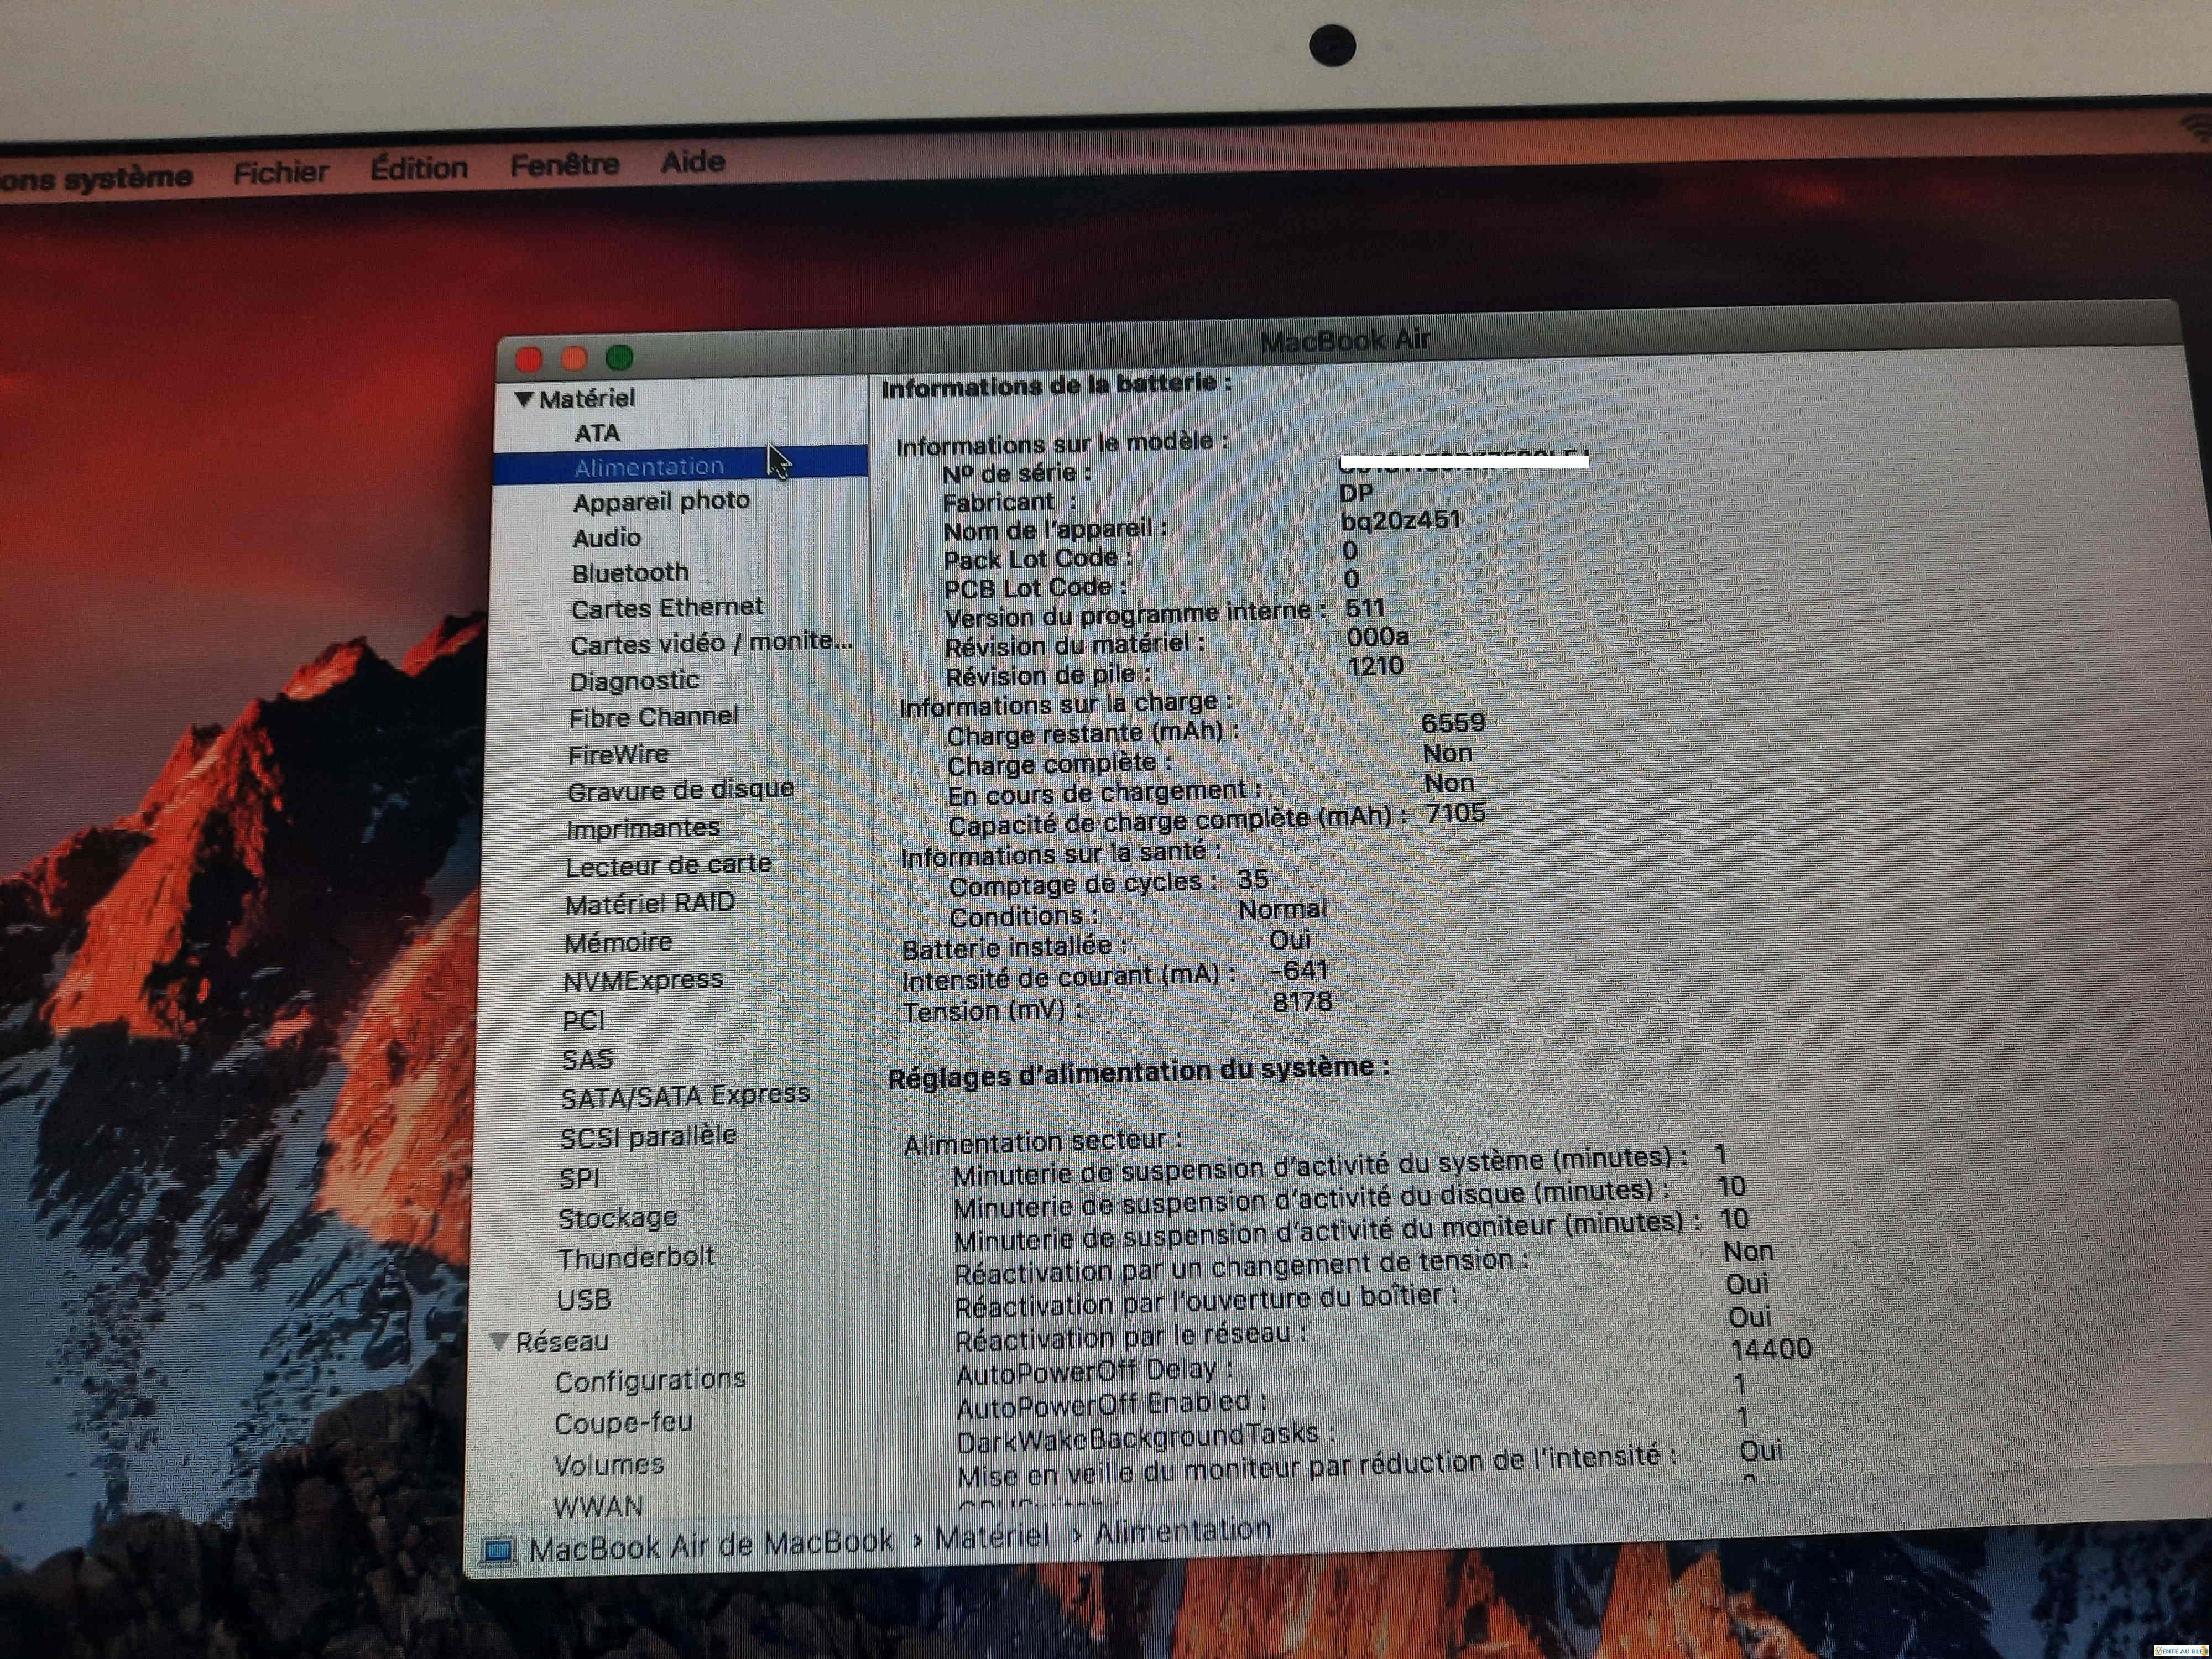
Task: Collapse the Matériel tree section
Action: [x=523, y=399]
